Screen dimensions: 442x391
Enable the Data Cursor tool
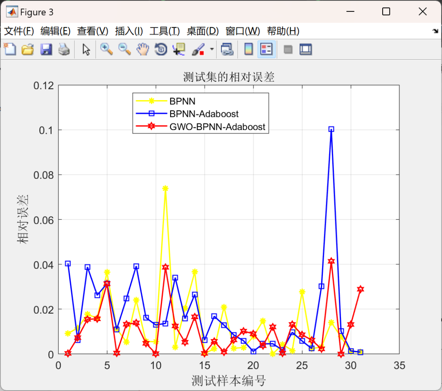(x=179, y=49)
